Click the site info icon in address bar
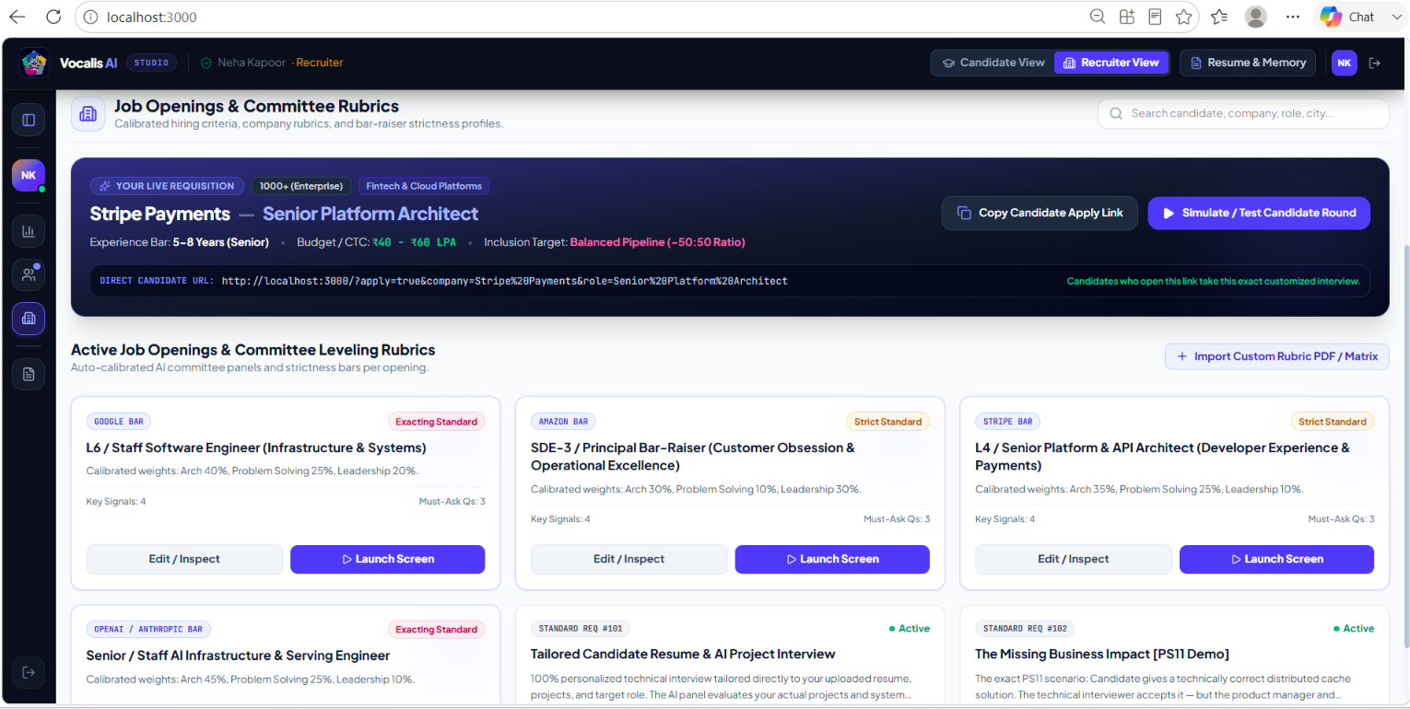The height and width of the screenshot is (709, 1410). click(x=90, y=17)
